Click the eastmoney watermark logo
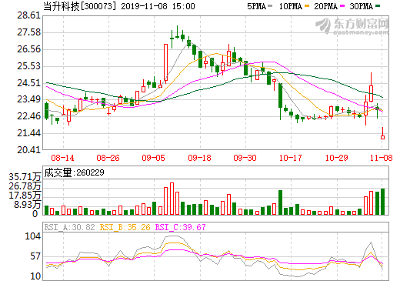The image size is (400, 281). [x=352, y=25]
